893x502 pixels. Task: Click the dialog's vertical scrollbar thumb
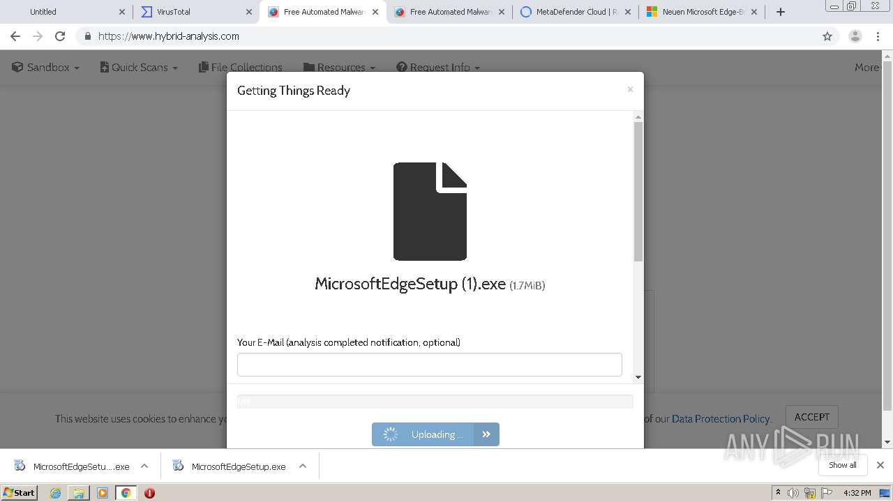638,192
